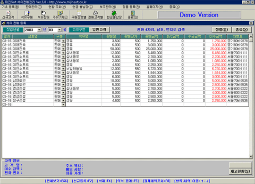Select the 3,500 판매량 cell
Screen dimensions: 255x184
pyautogui.click(x=111, y=41)
